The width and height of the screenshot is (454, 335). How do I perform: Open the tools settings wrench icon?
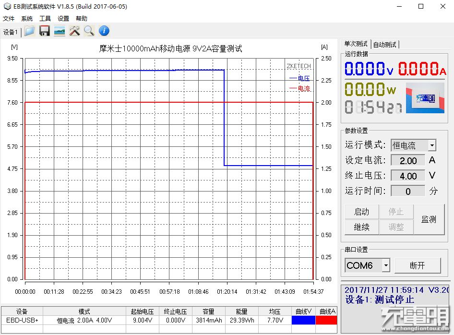(74, 31)
